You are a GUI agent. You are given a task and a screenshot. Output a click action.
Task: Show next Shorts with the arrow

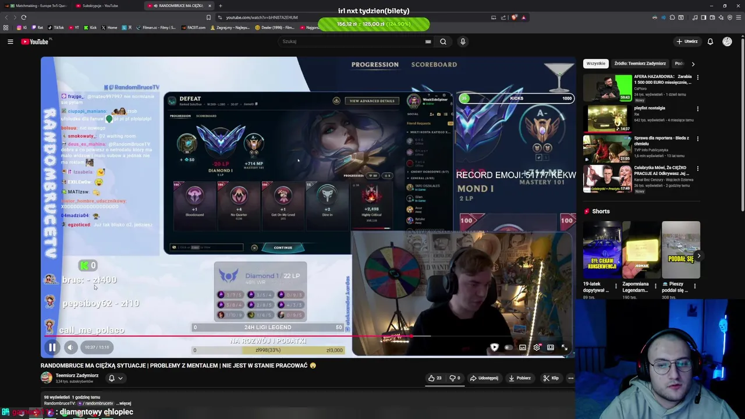click(x=698, y=255)
